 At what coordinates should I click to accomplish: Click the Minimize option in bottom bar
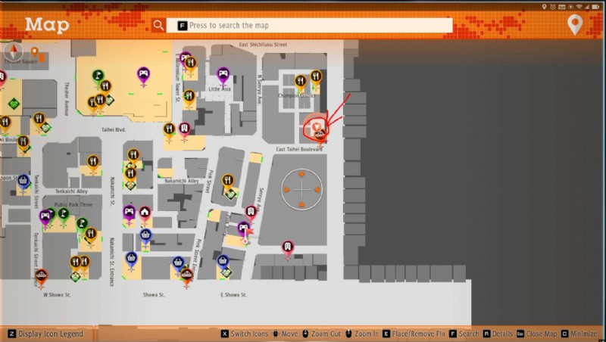click(x=582, y=334)
